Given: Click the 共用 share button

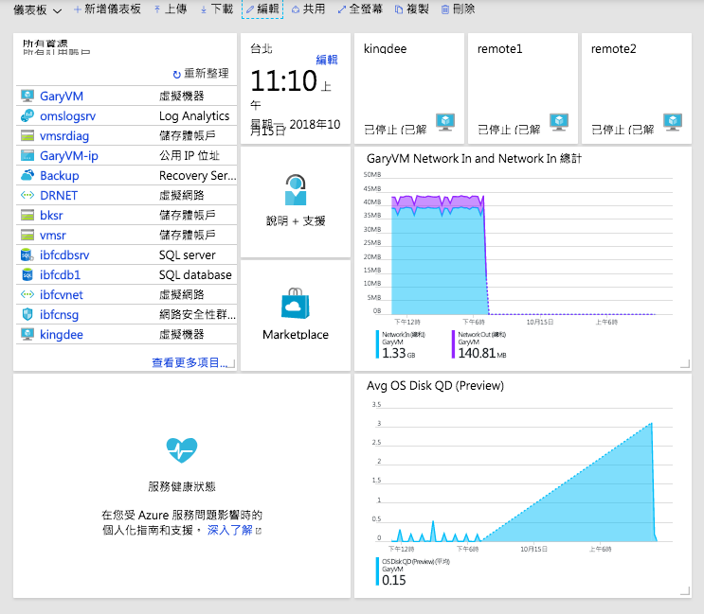Looking at the screenshot, I should click(308, 9).
